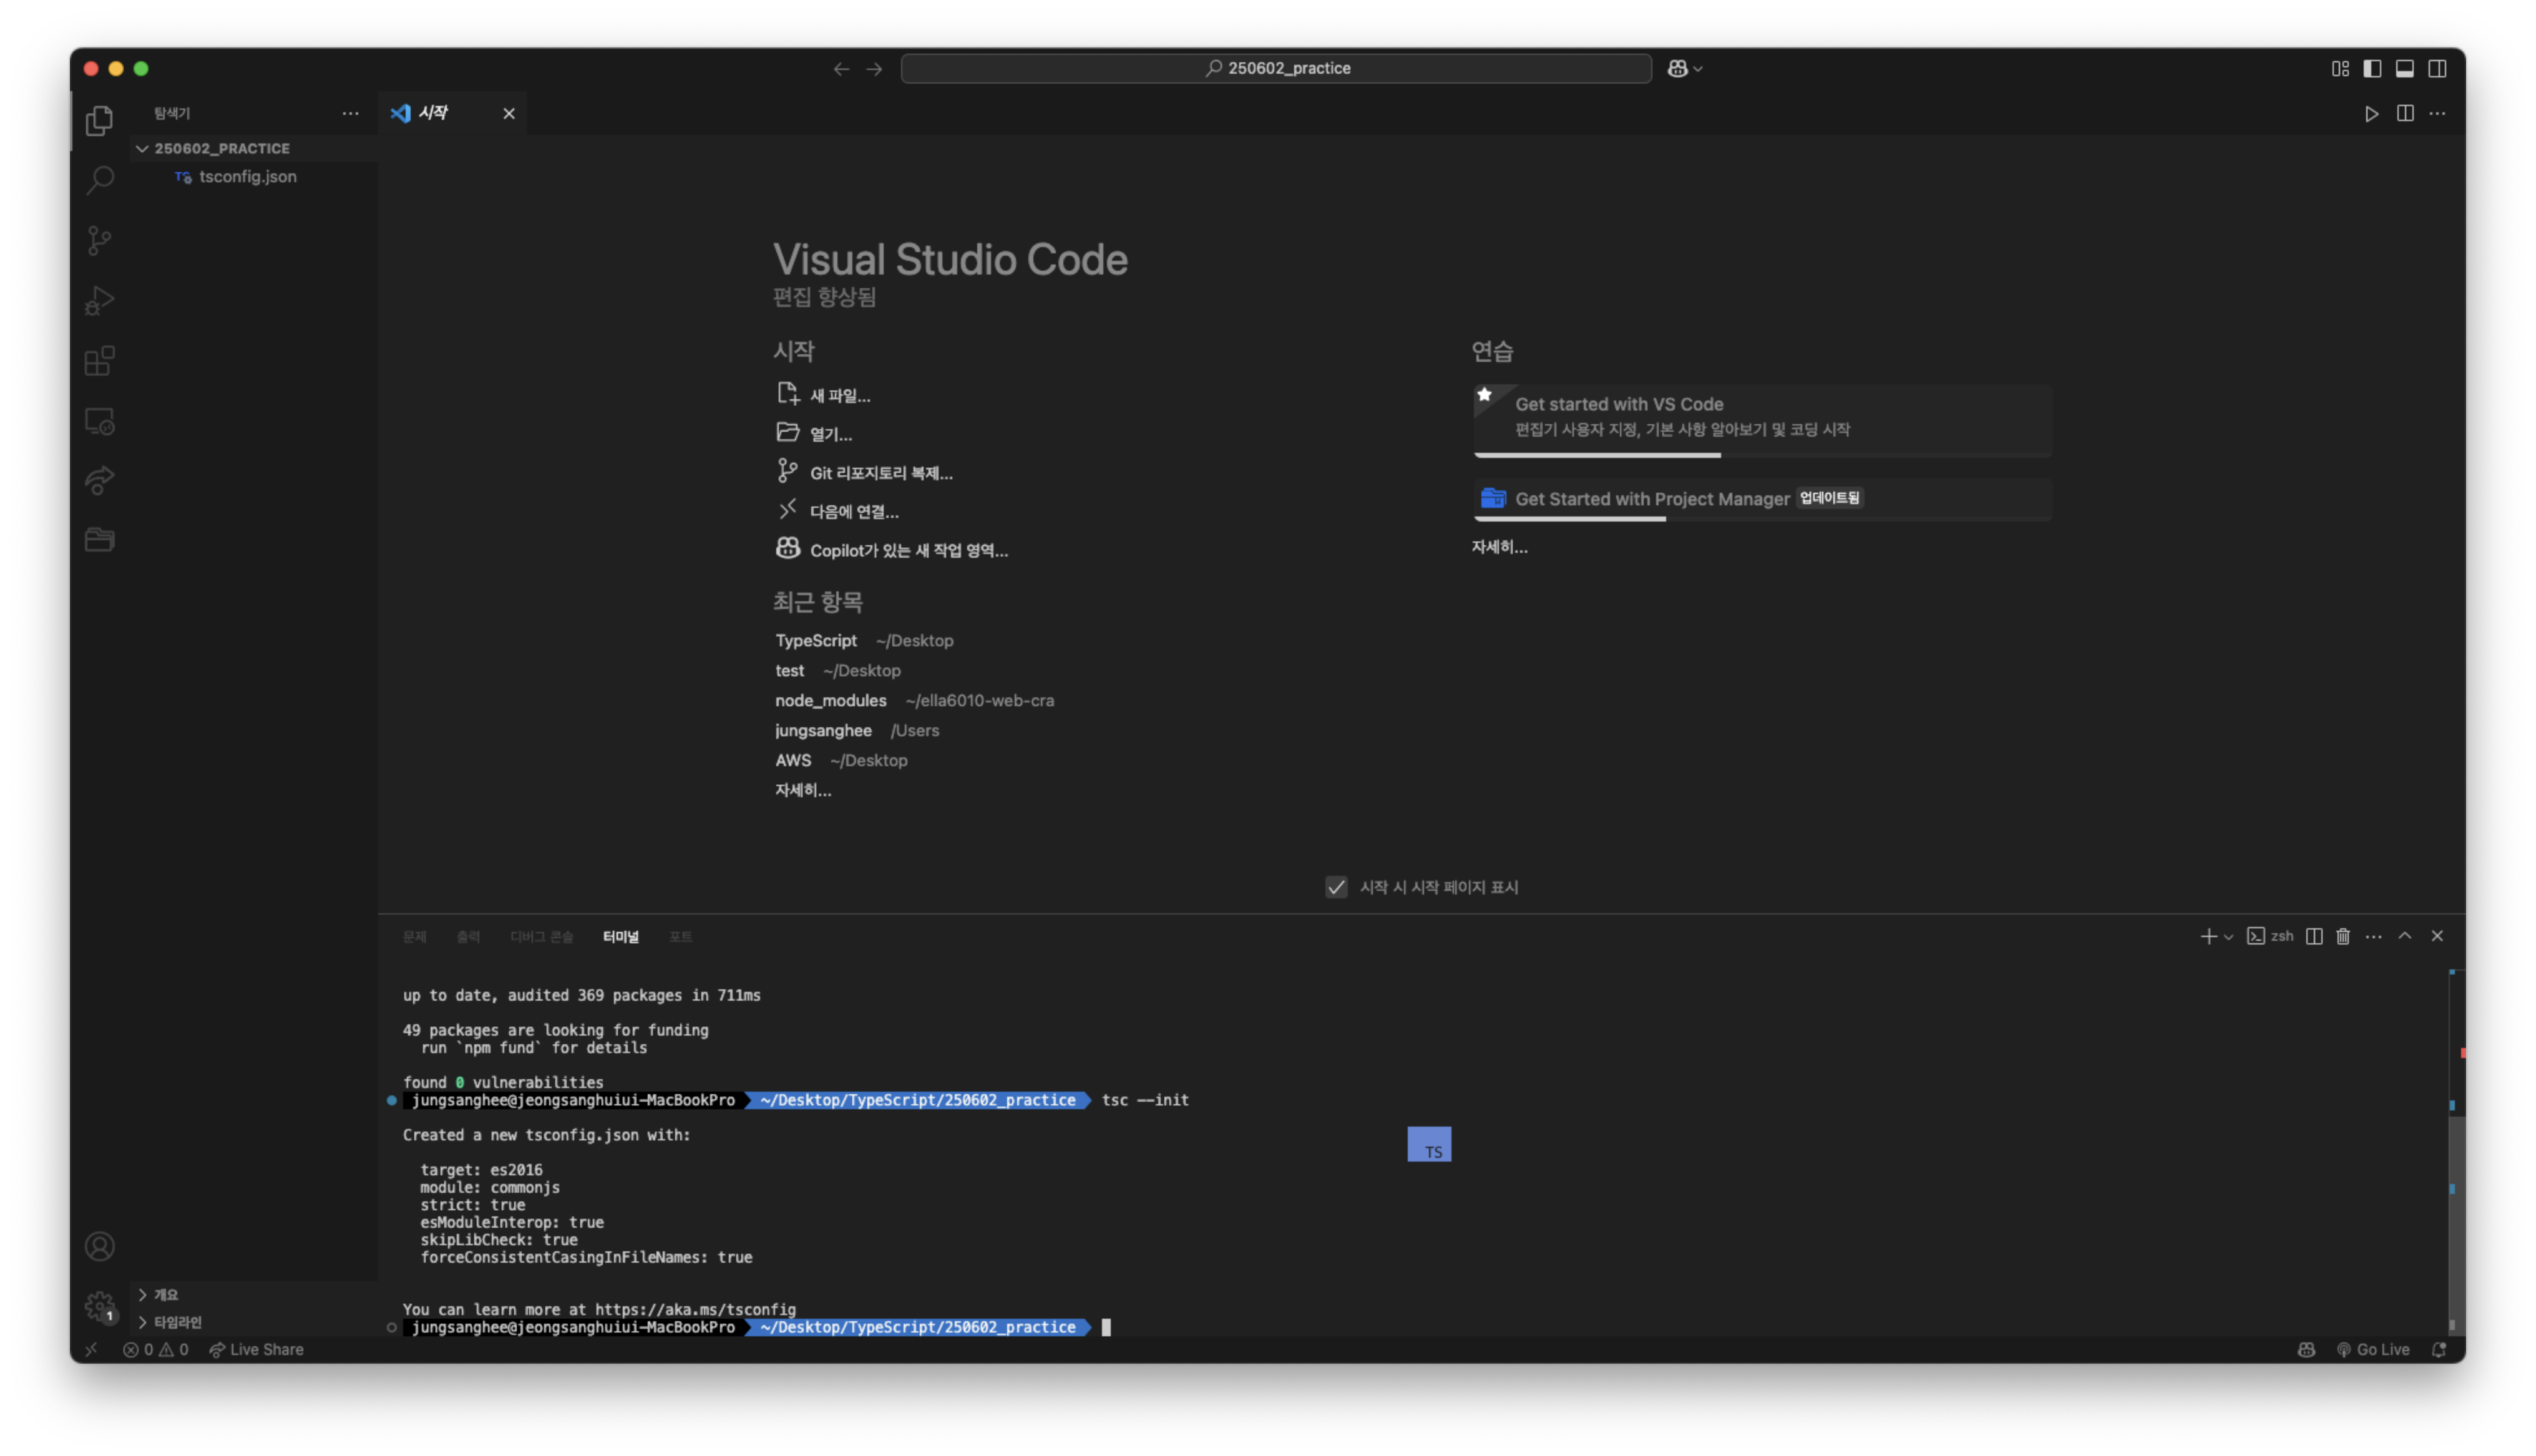Open the Source Control view
Image resolution: width=2536 pixels, height=1456 pixels.
[x=99, y=241]
